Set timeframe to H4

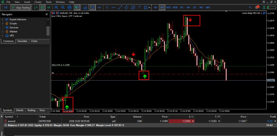[x=188, y=8]
